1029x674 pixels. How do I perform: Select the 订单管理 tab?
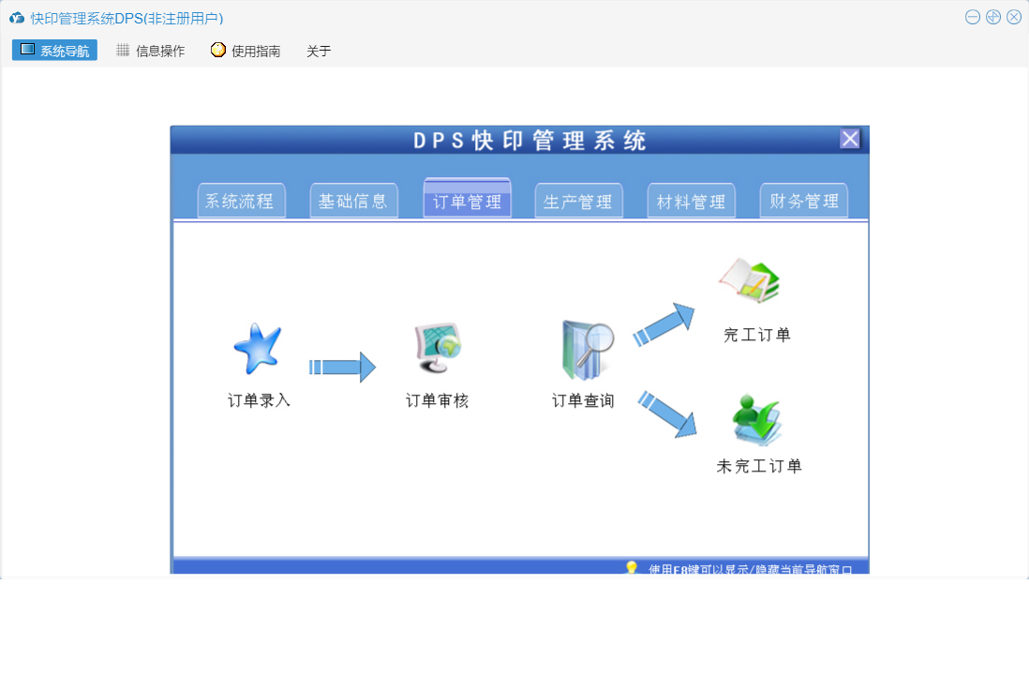pos(468,198)
